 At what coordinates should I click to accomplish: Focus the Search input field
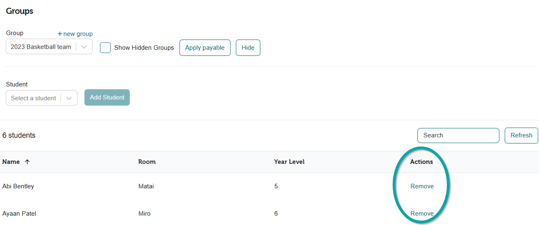458,135
